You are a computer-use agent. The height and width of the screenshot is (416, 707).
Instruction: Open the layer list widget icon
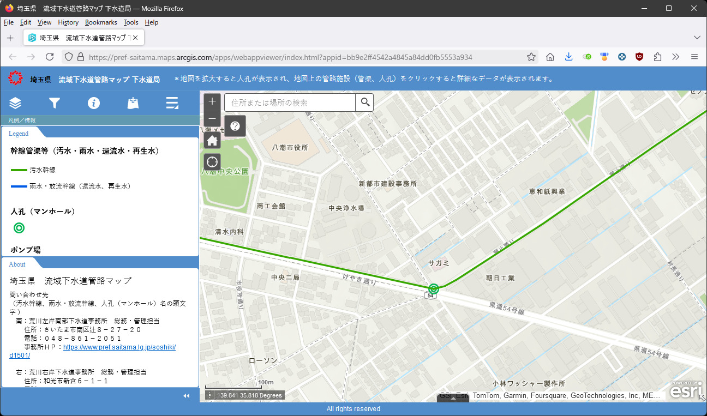pos(15,103)
